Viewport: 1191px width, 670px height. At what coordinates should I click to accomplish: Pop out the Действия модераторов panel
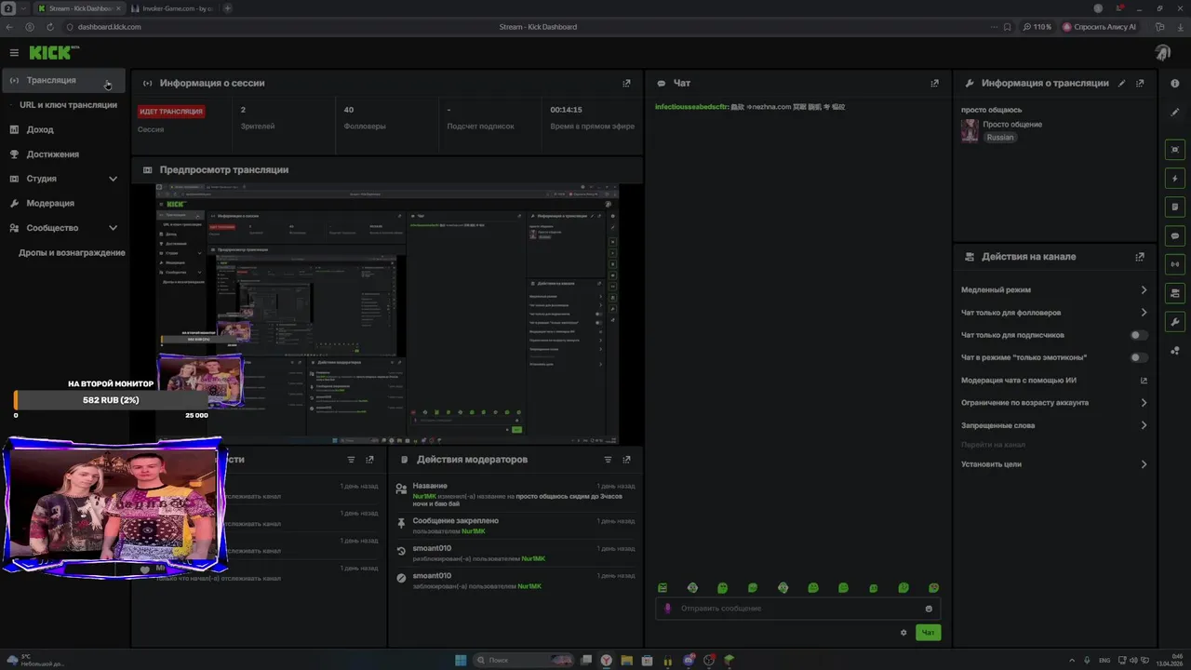coord(626,460)
